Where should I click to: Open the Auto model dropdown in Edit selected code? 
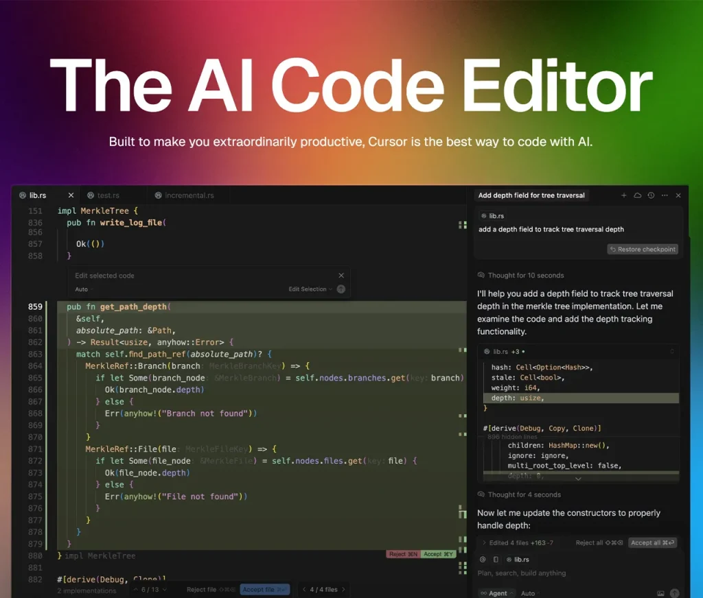84,289
